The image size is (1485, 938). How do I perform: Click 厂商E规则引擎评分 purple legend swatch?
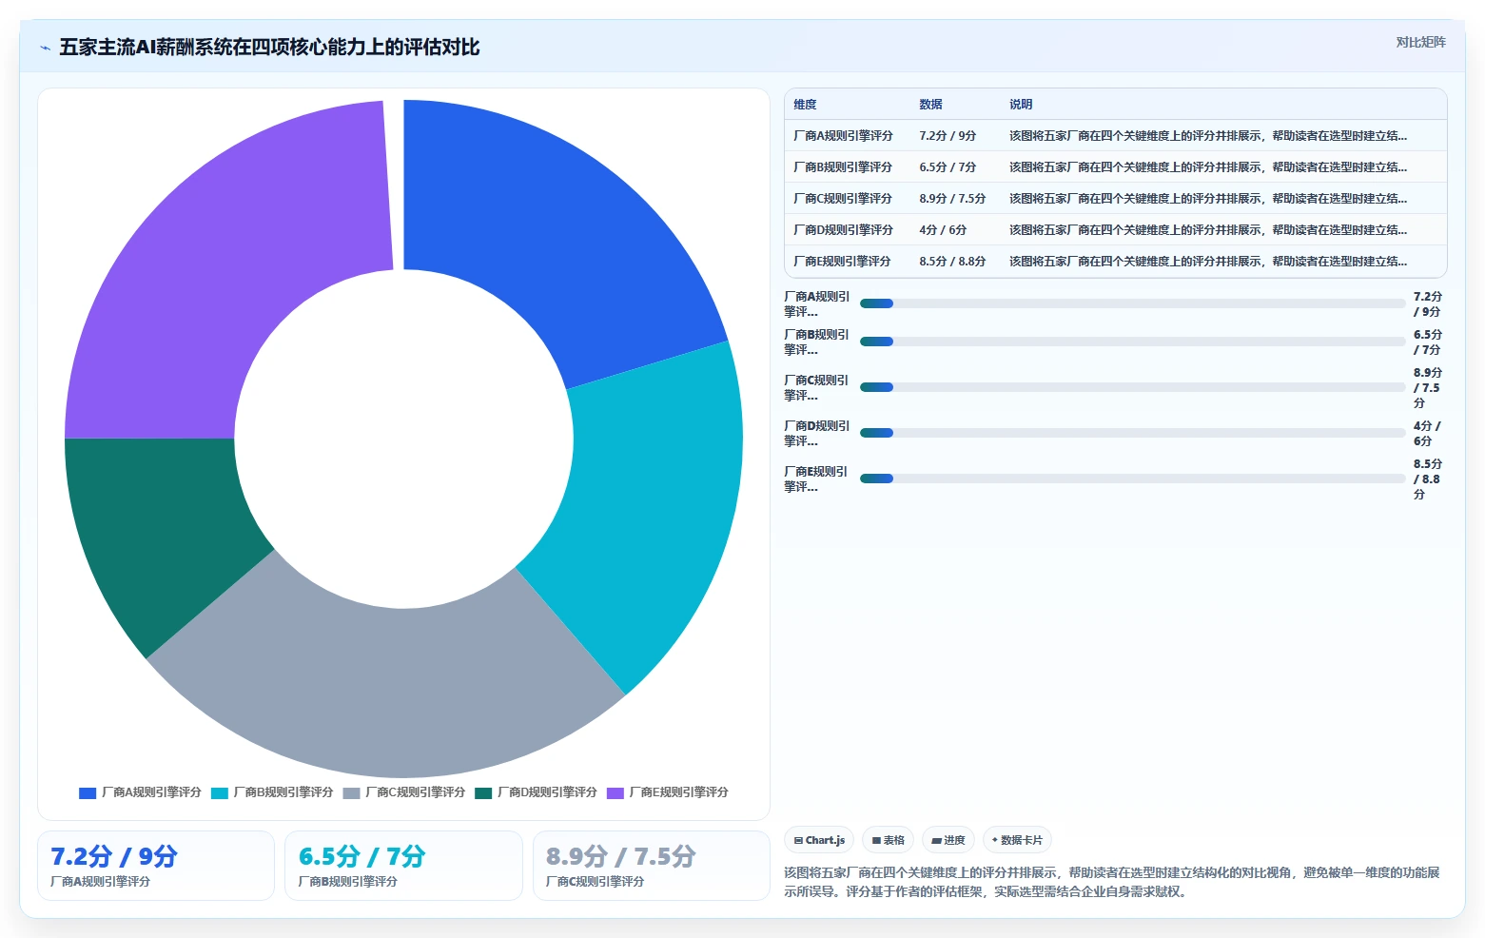(x=615, y=792)
